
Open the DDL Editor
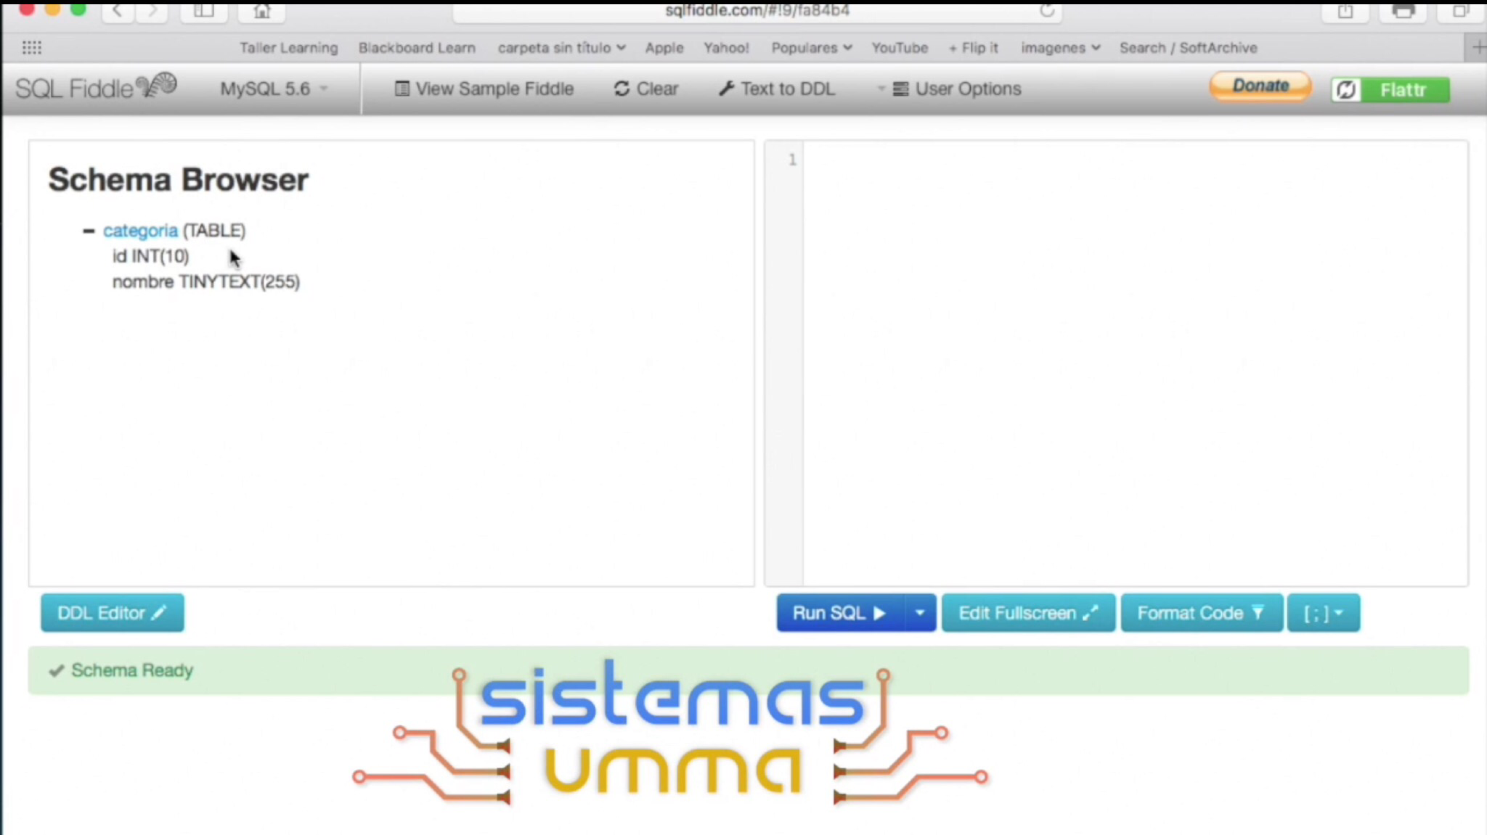(x=112, y=613)
